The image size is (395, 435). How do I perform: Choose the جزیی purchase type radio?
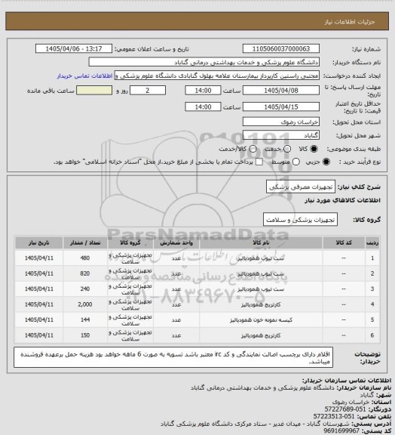(x=327, y=162)
